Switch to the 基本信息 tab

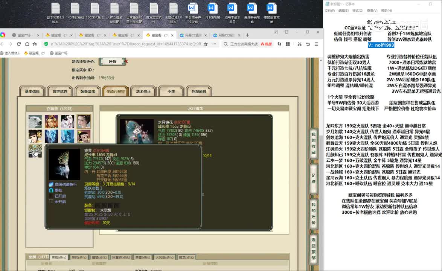(x=32, y=91)
